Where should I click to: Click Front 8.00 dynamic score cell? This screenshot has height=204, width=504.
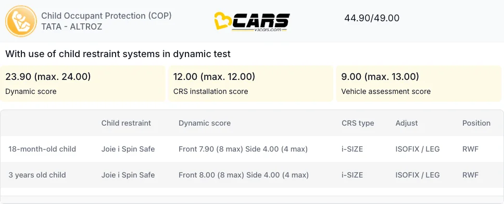coord(244,175)
